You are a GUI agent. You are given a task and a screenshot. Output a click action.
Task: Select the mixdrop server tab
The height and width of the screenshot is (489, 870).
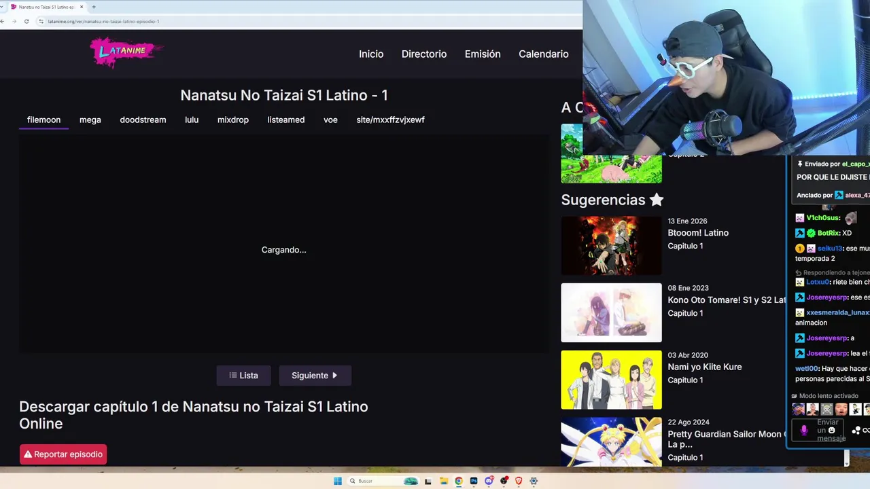tap(233, 120)
